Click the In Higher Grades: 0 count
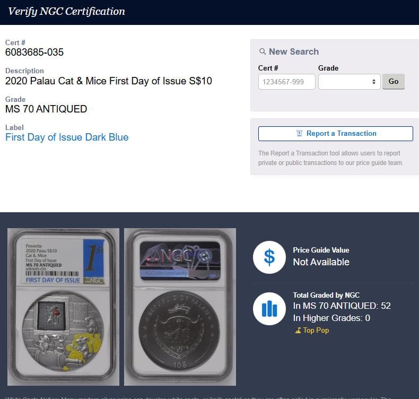Screen dimensions: 419x399 point(331,318)
